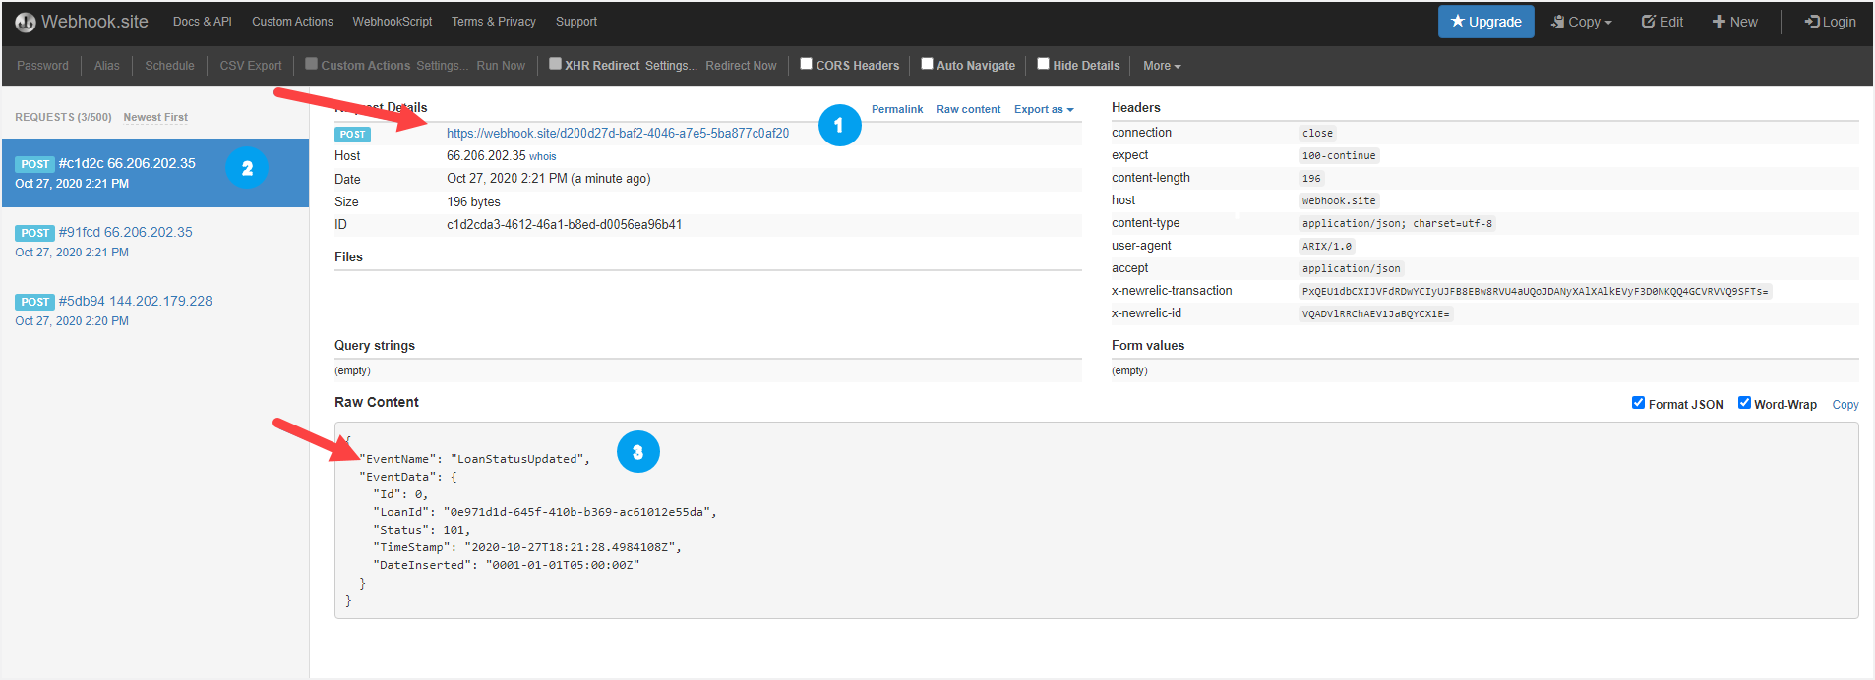Click the Login button
The height and width of the screenshot is (680, 1875).
1830,22
